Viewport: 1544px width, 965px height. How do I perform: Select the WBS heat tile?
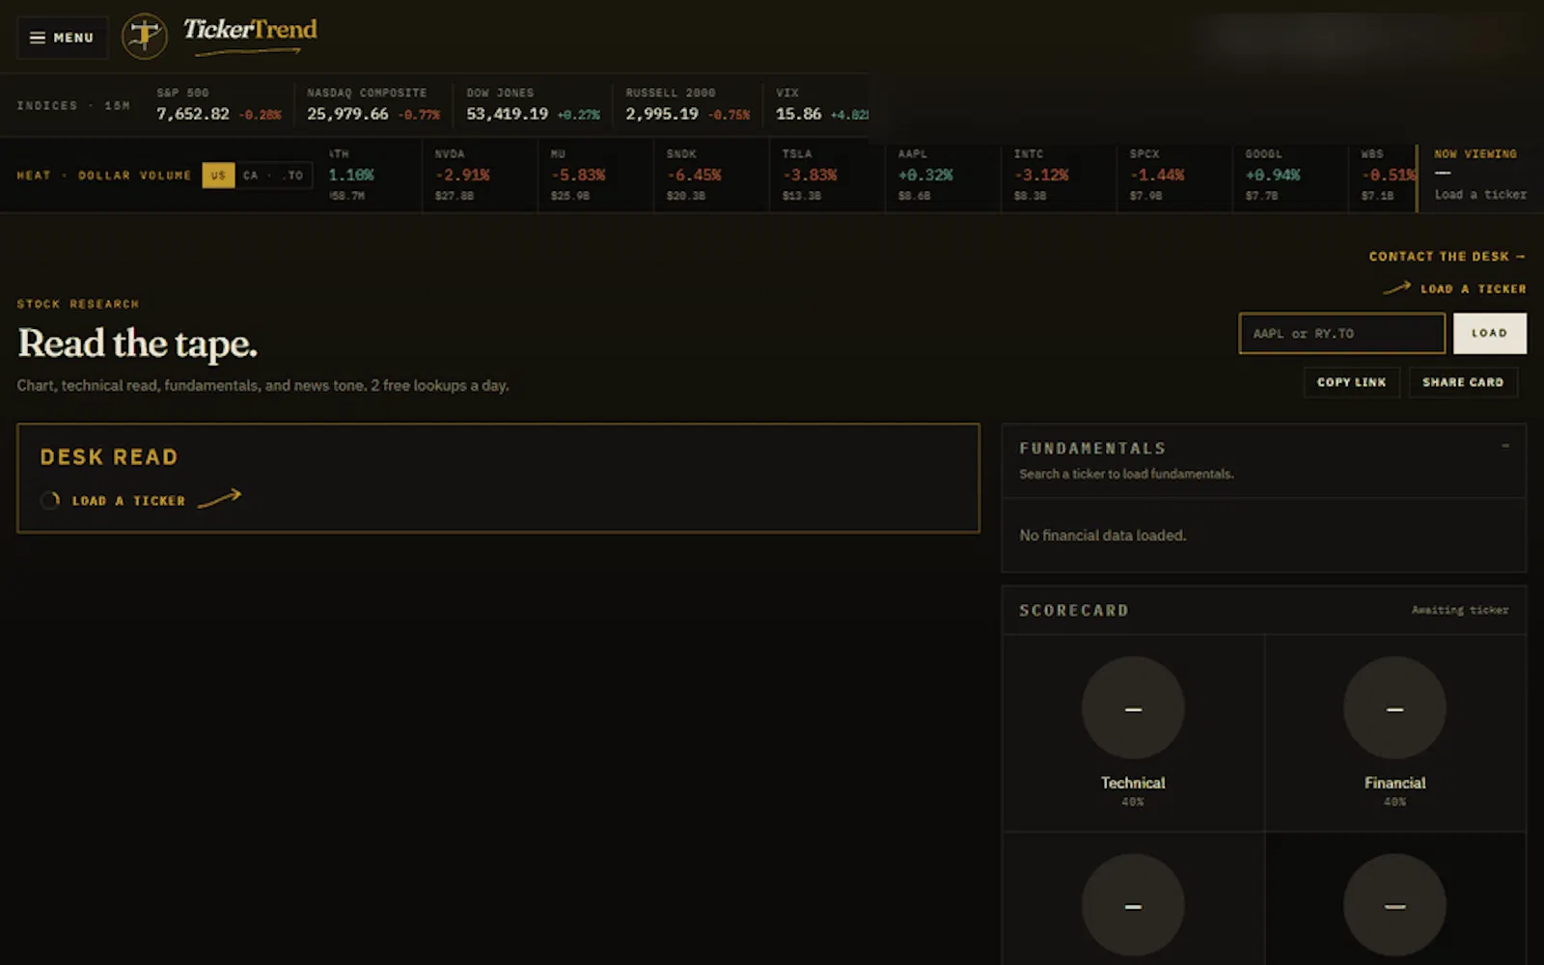[1382, 176]
